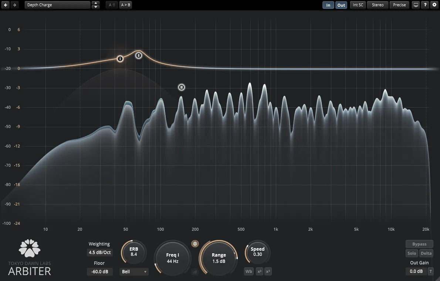Select band node II on the curve
This screenshot has height=281, width=440.
tap(138, 55)
